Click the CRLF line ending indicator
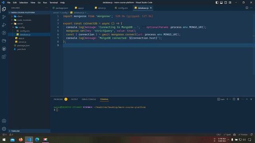The image size is (255, 143). [218, 135]
